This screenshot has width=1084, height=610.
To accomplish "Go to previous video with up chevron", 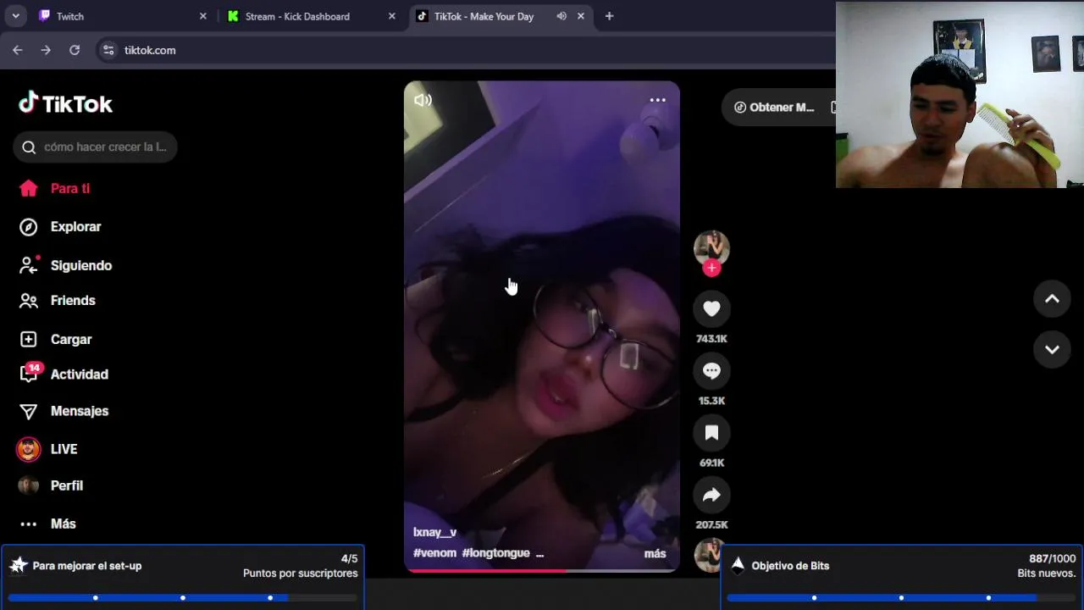I will pos(1052,299).
